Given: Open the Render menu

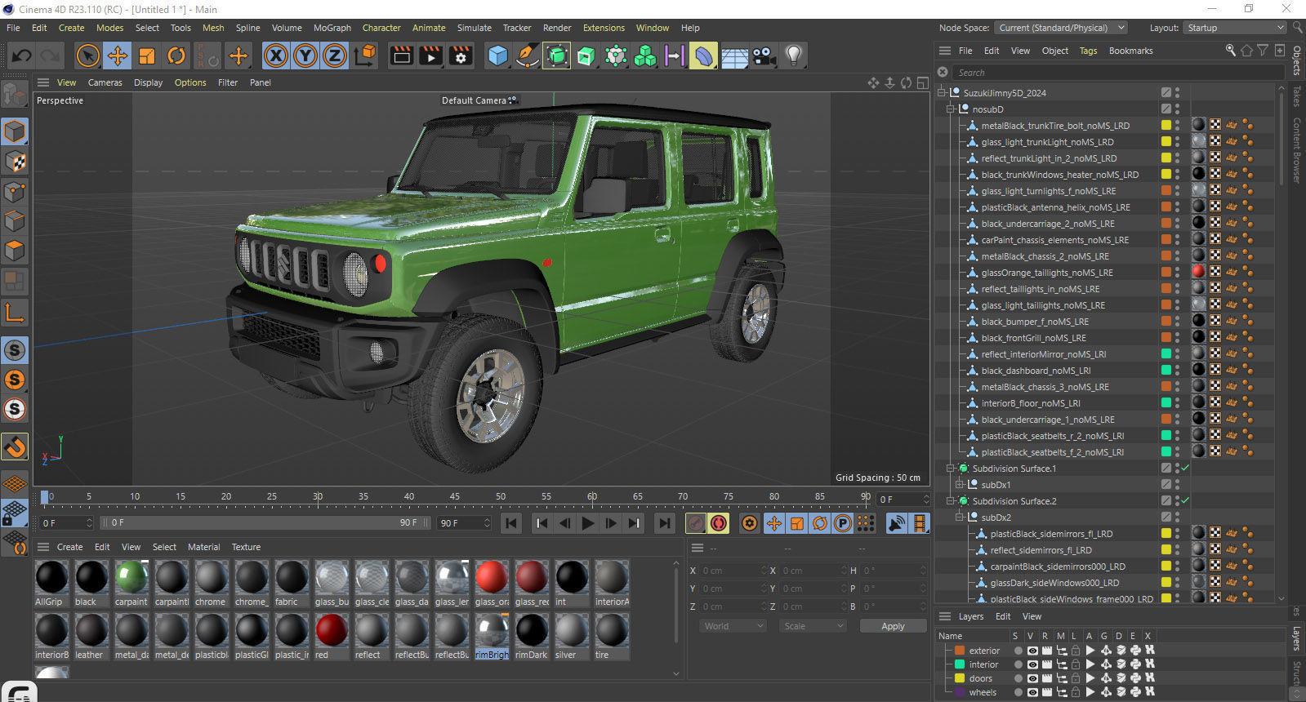Looking at the screenshot, I should click(557, 28).
